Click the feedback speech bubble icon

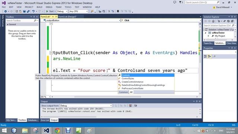pyautogui.click(x=175, y=2)
